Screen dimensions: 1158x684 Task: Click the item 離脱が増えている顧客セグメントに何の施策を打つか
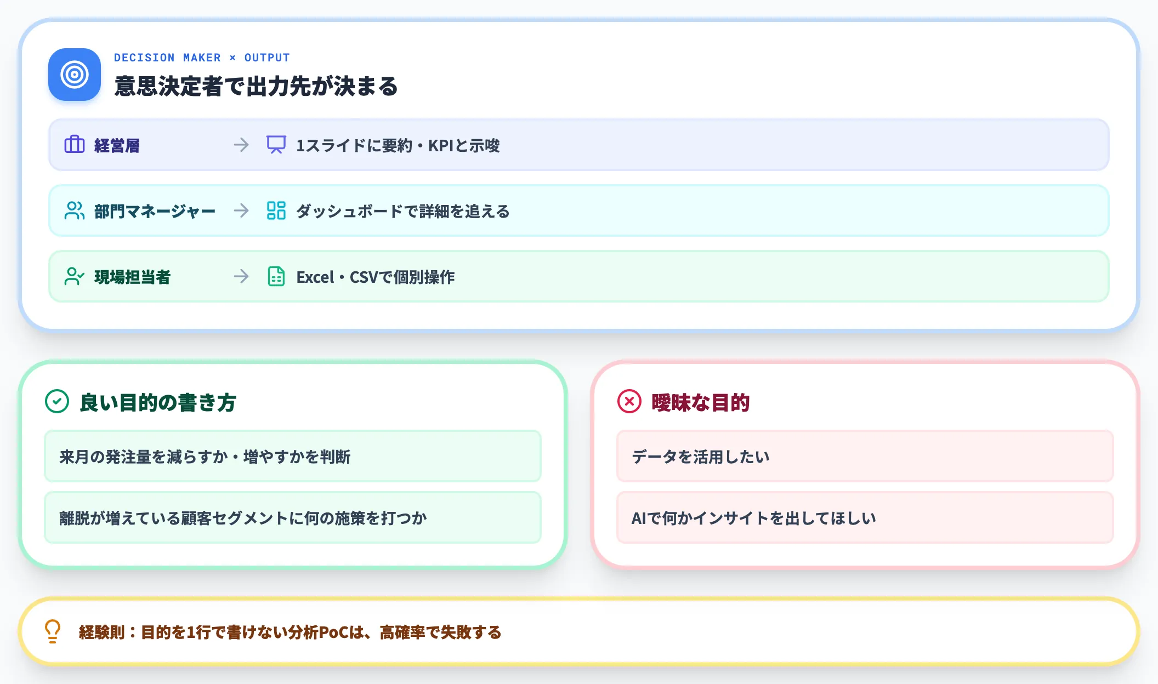coord(293,517)
